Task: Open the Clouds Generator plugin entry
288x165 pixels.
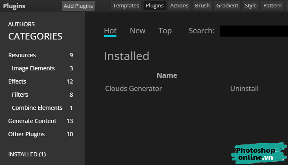Action: 134,88
